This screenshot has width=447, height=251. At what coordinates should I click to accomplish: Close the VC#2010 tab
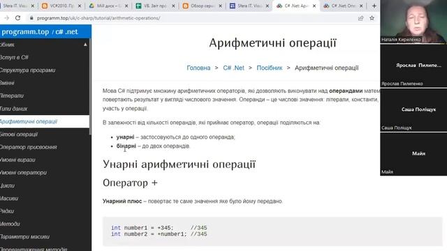pos(80,6)
